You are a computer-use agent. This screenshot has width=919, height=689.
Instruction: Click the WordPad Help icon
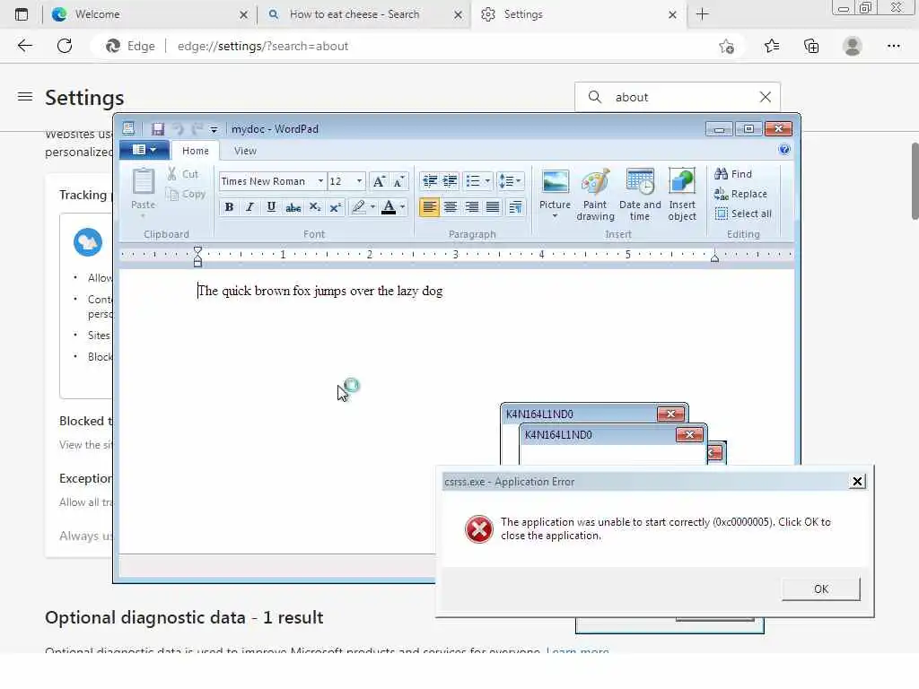point(784,150)
